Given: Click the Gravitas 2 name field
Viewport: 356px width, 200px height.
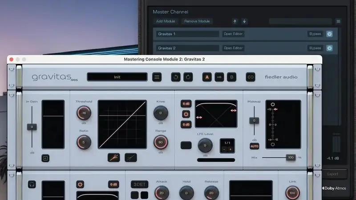Looking at the screenshot, I should tap(187, 48).
